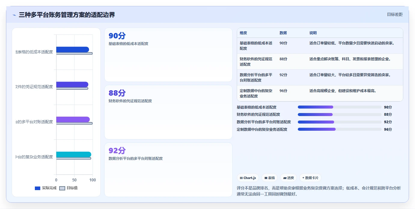Click the footer note starting with 评分不是品牌排名
The width and height of the screenshot is (415, 209).
tap(319, 191)
